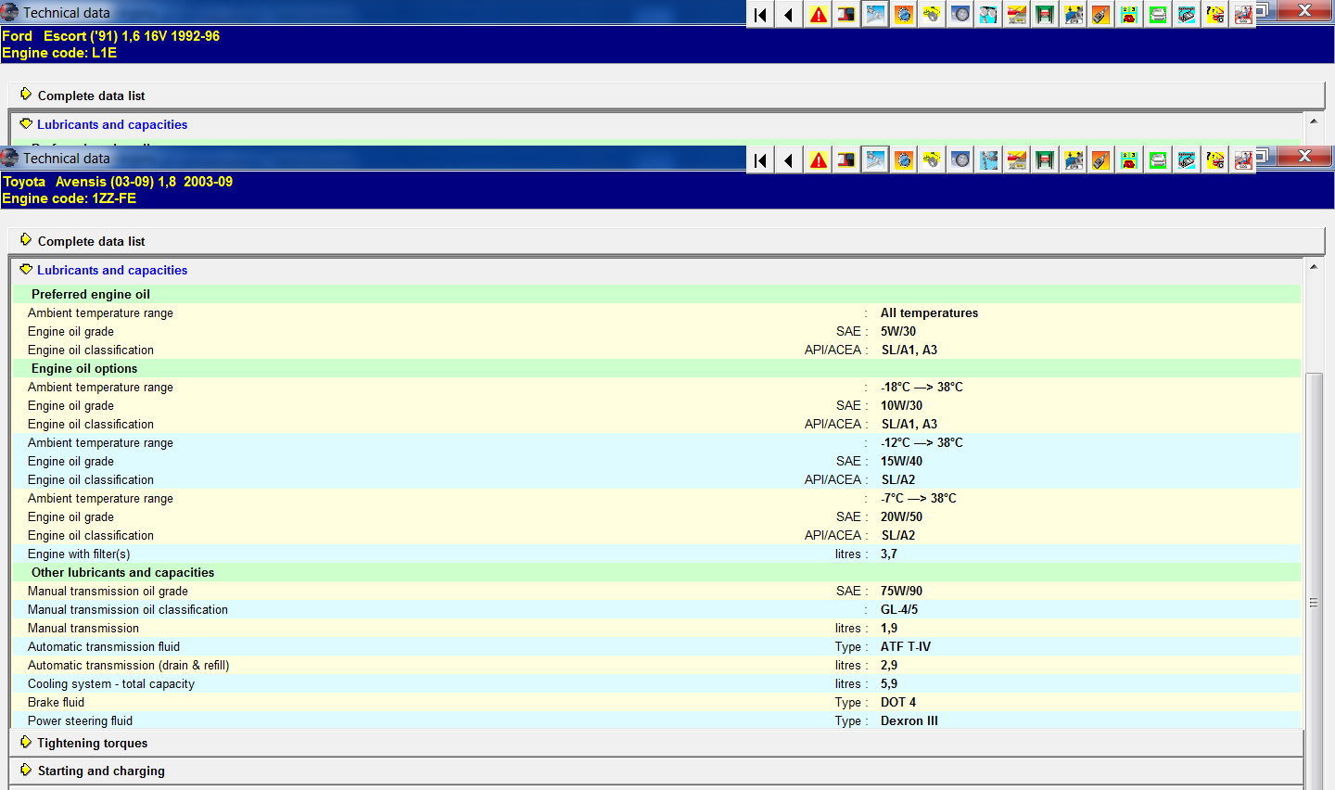Open Complete data list in the Toyota window
Image resolution: width=1335 pixels, height=790 pixels.
pos(91,241)
